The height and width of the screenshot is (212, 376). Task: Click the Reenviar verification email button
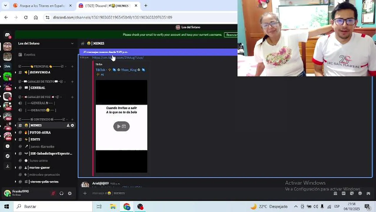[232, 35]
